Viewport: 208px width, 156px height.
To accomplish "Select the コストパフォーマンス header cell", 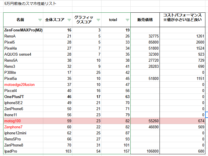I will pyautogui.click(x=184, y=20).
